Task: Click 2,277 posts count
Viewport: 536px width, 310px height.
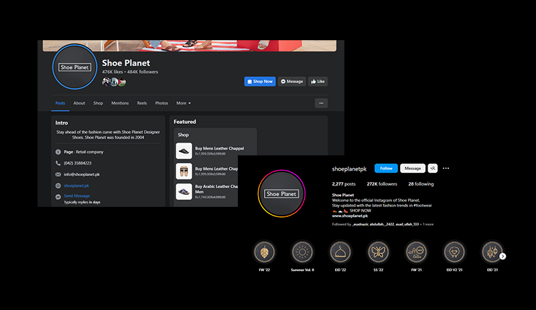Action: [344, 184]
